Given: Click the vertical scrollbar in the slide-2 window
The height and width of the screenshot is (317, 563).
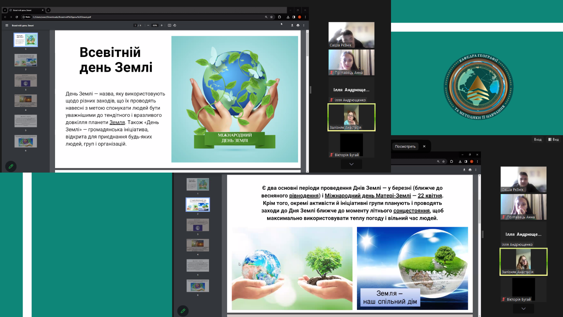Looking at the screenshot, I should (479, 246).
